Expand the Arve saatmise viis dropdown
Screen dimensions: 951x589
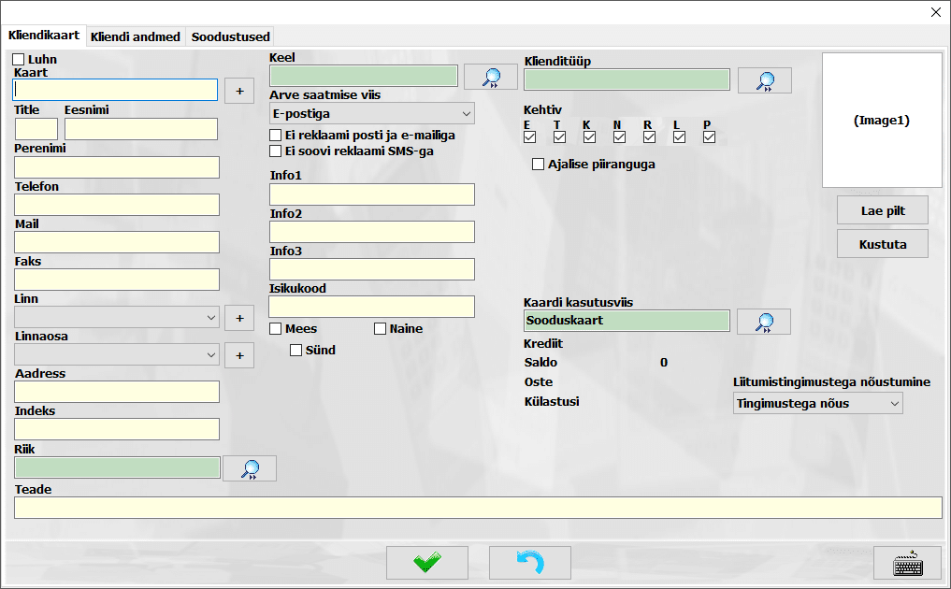[371, 114]
